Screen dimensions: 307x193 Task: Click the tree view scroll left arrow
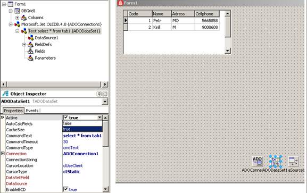click(4, 85)
